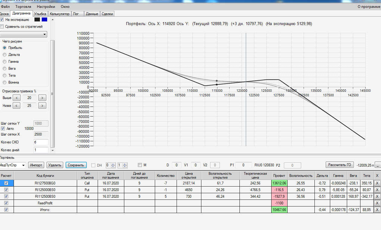Uncheck Расчет for FixedProfit row

click(x=6, y=203)
